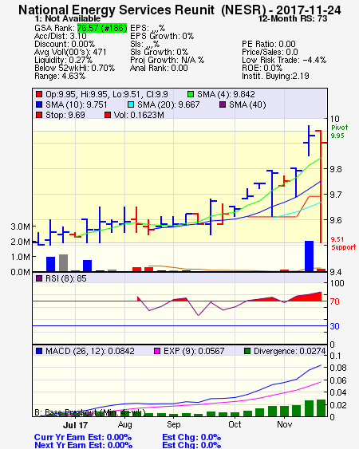The height and width of the screenshot is (449, 359).
Task: Click the latest red price bar
Action: [321, 187]
